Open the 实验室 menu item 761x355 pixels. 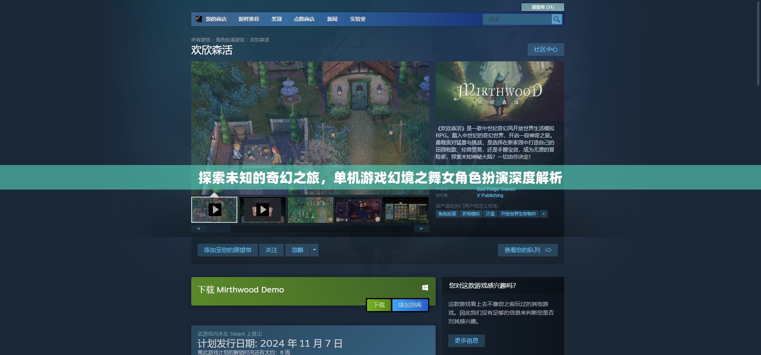coord(357,19)
